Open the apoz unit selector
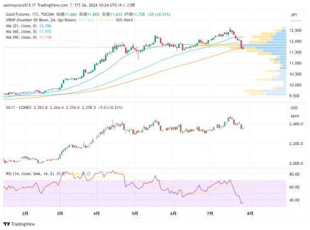The width and height of the screenshot is (310, 230). tap(295, 116)
